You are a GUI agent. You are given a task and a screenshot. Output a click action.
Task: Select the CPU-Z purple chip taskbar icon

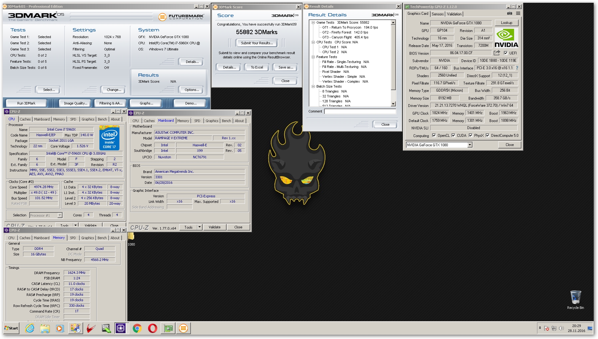coord(121,328)
